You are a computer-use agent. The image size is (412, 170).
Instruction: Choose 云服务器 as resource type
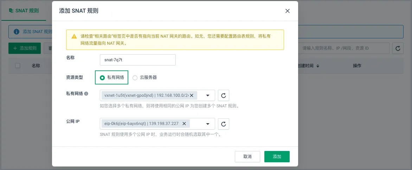pos(135,77)
